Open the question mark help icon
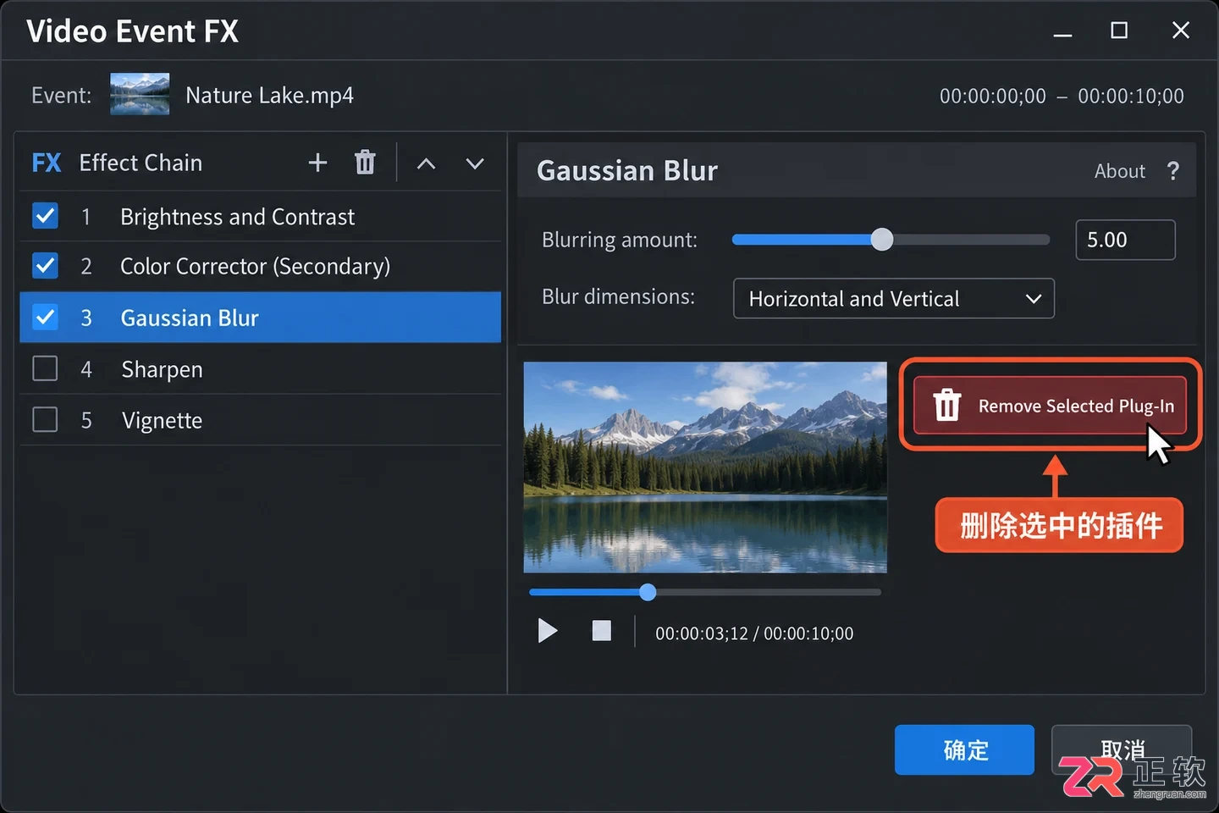The height and width of the screenshot is (813, 1219). pyautogui.click(x=1173, y=171)
